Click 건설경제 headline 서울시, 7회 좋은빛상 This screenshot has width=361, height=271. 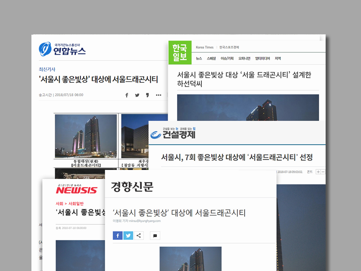[237, 158]
